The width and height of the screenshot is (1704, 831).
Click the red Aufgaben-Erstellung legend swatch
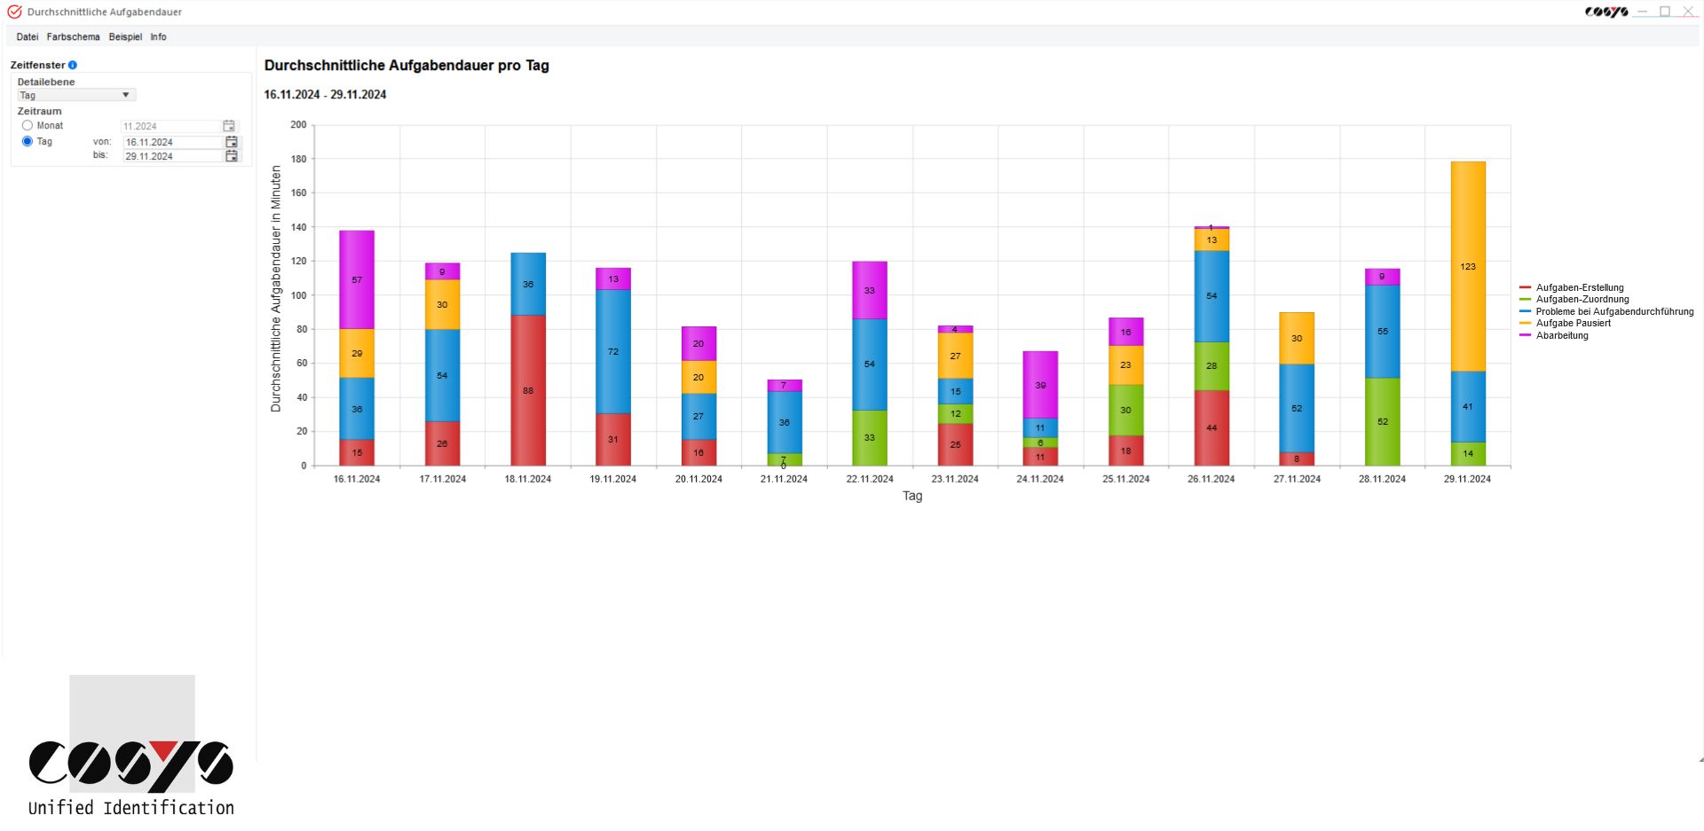(x=1525, y=287)
